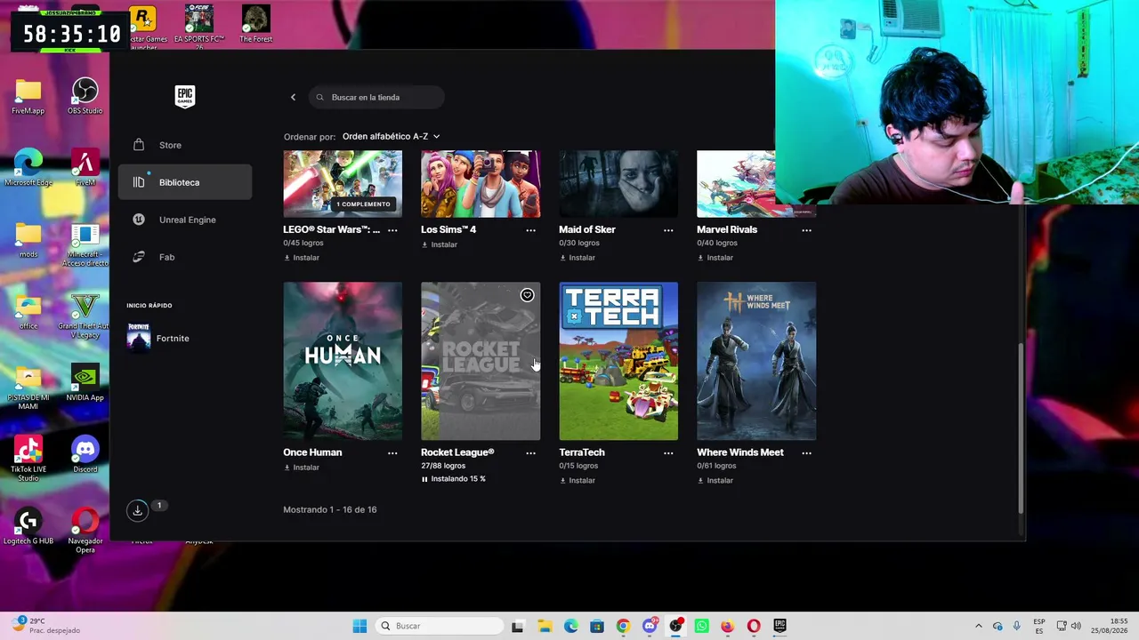Select the Where Winds Meet cover art

pyautogui.click(x=756, y=361)
